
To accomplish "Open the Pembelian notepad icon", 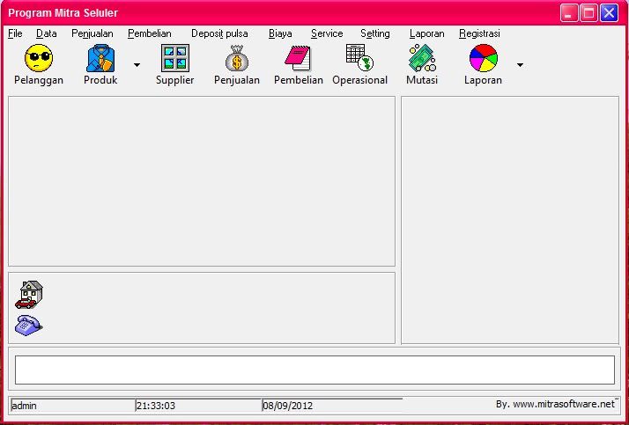I will point(298,58).
